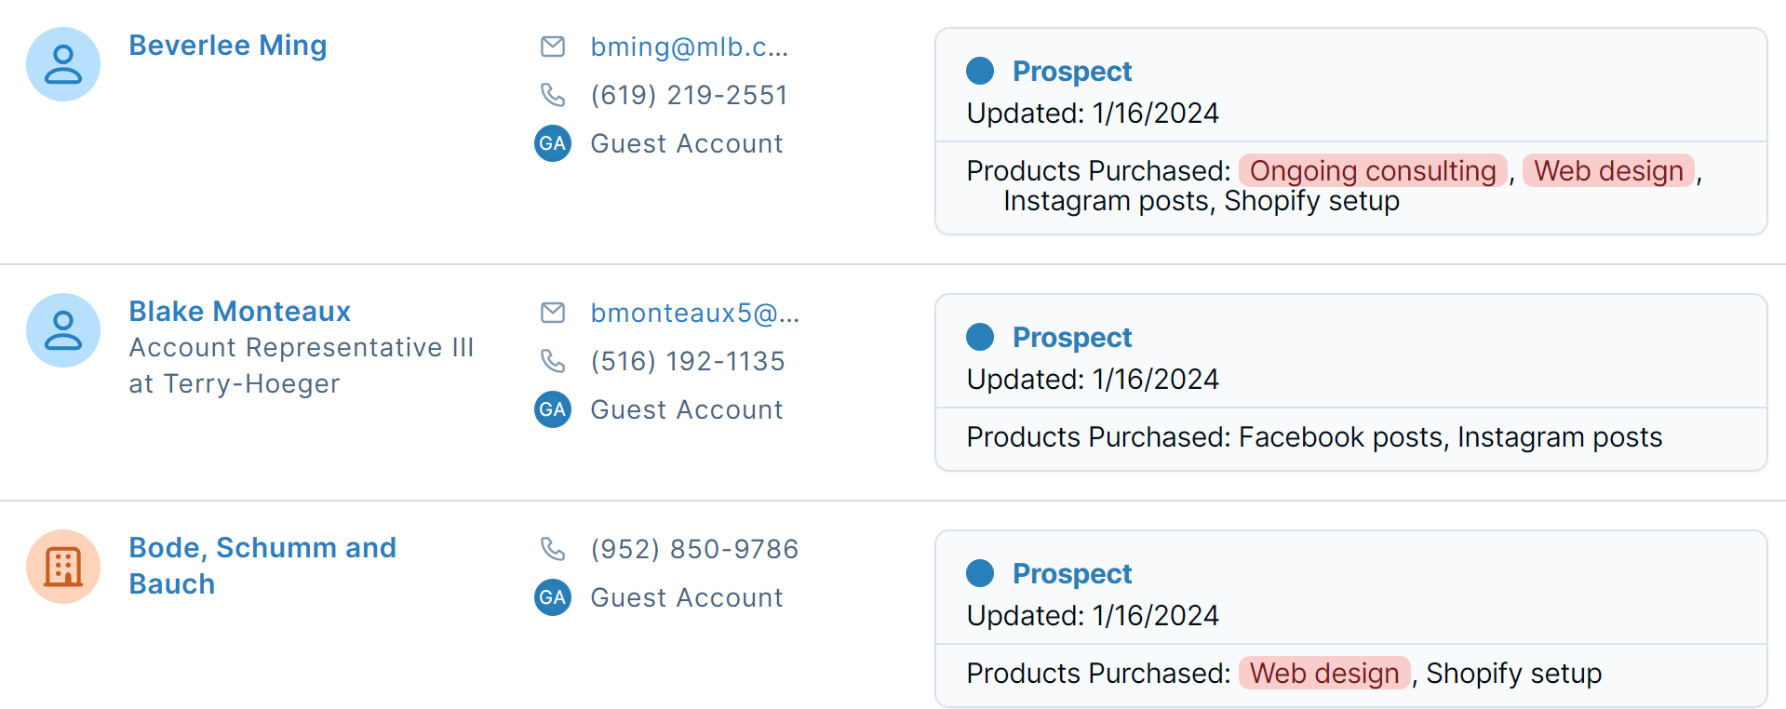Image resolution: width=1786 pixels, height=709 pixels.
Task: Click the GA Guest Account badge for Beverlee Ming
Action: click(552, 143)
